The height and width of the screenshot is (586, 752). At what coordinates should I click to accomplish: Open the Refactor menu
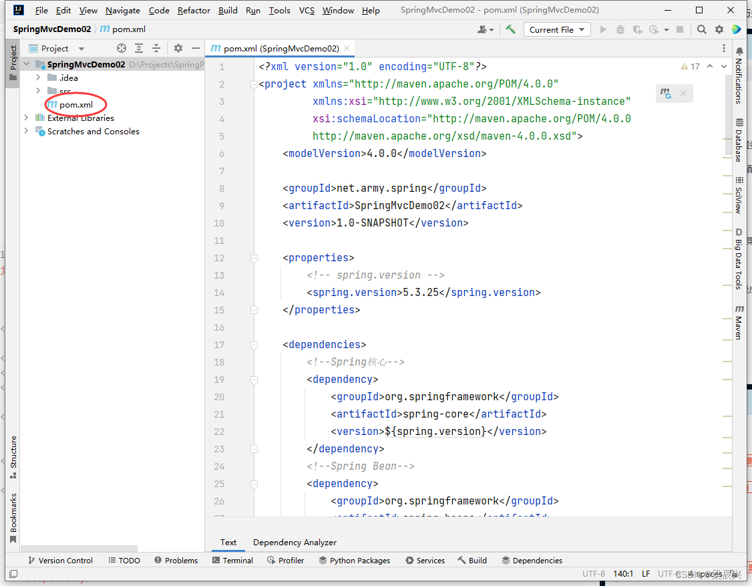coord(194,10)
